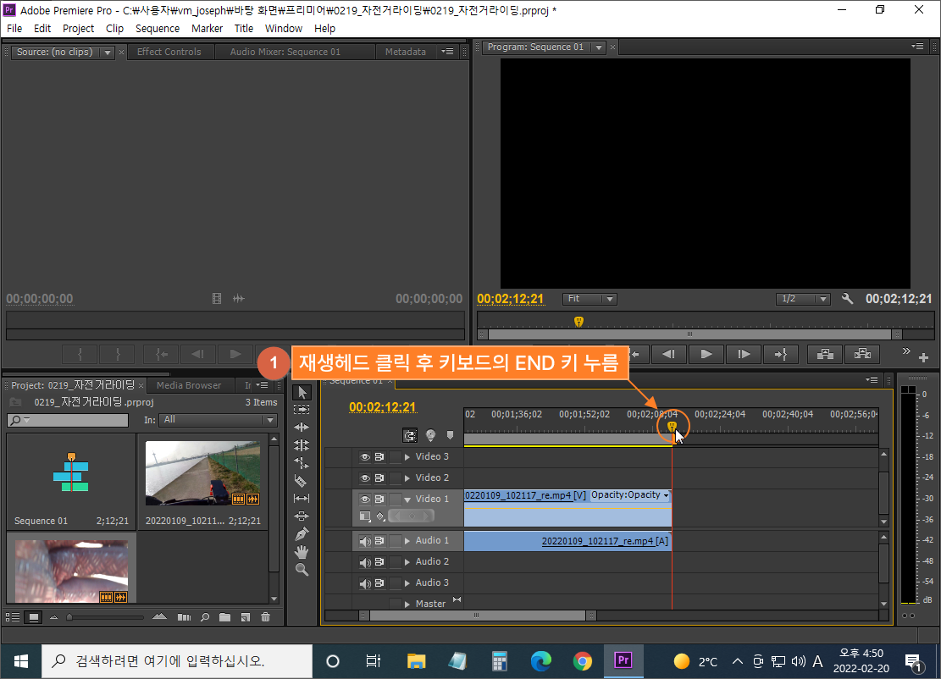Hide the Video 2 track eye
The image size is (941, 679).
364,478
